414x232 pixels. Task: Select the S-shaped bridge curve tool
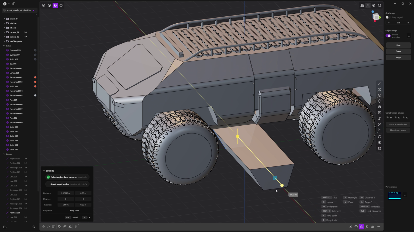379,119
